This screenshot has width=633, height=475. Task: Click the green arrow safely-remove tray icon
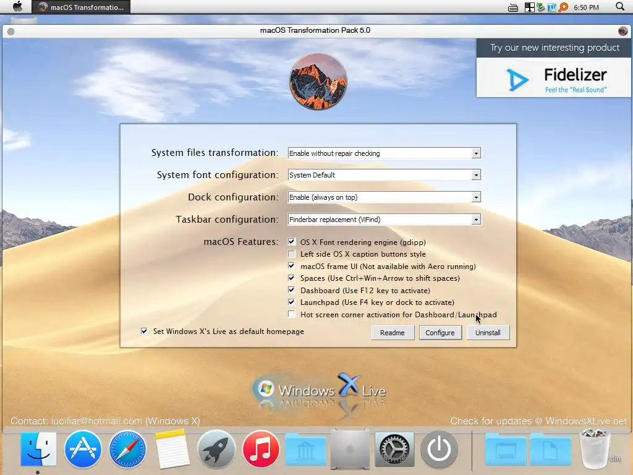pyautogui.click(x=540, y=7)
